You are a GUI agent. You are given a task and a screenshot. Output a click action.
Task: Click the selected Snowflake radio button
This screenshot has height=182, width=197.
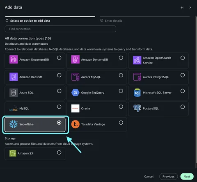59,123
